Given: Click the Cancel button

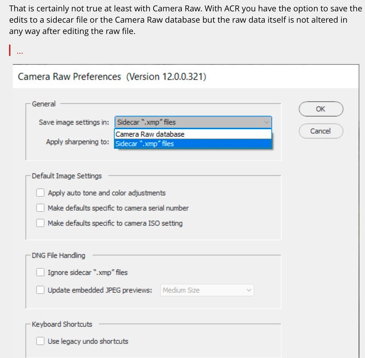Looking at the screenshot, I should point(321,131).
